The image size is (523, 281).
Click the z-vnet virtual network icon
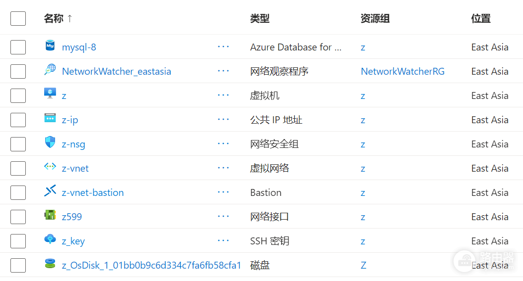click(50, 166)
